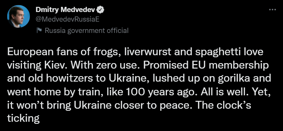Open the Dmitry Medvedev display name link

pos(65,10)
